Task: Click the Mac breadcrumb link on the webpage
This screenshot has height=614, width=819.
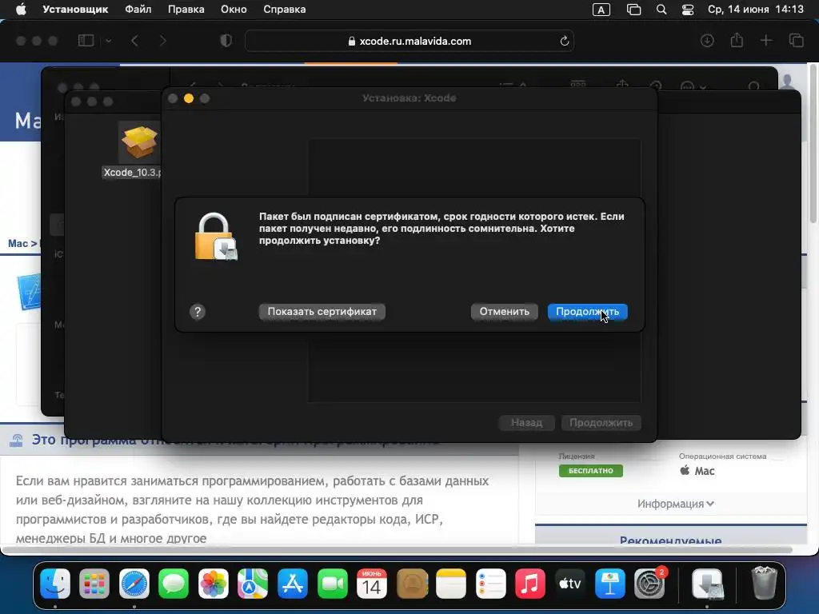Action: pyautogui.click(x=18, y=243)
